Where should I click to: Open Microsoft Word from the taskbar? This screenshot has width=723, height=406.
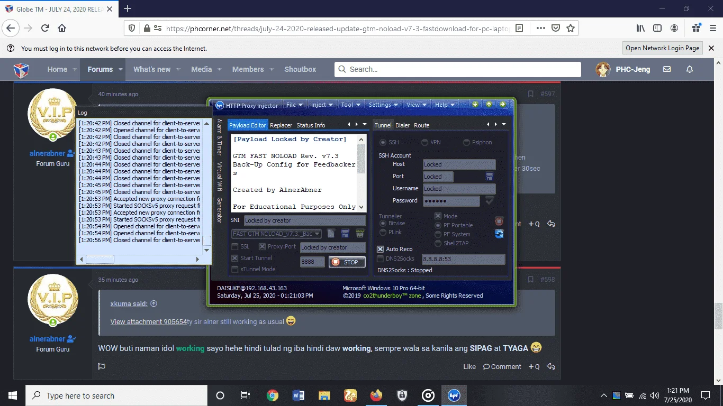[299, 395]
